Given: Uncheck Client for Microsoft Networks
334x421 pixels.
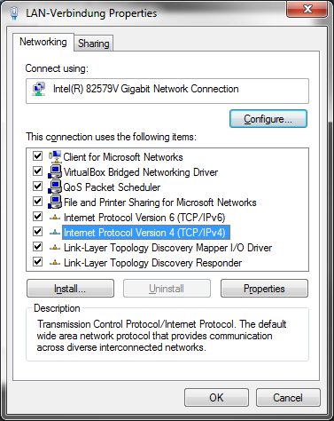Looking at the screenshot, I should tap(37, 155).
